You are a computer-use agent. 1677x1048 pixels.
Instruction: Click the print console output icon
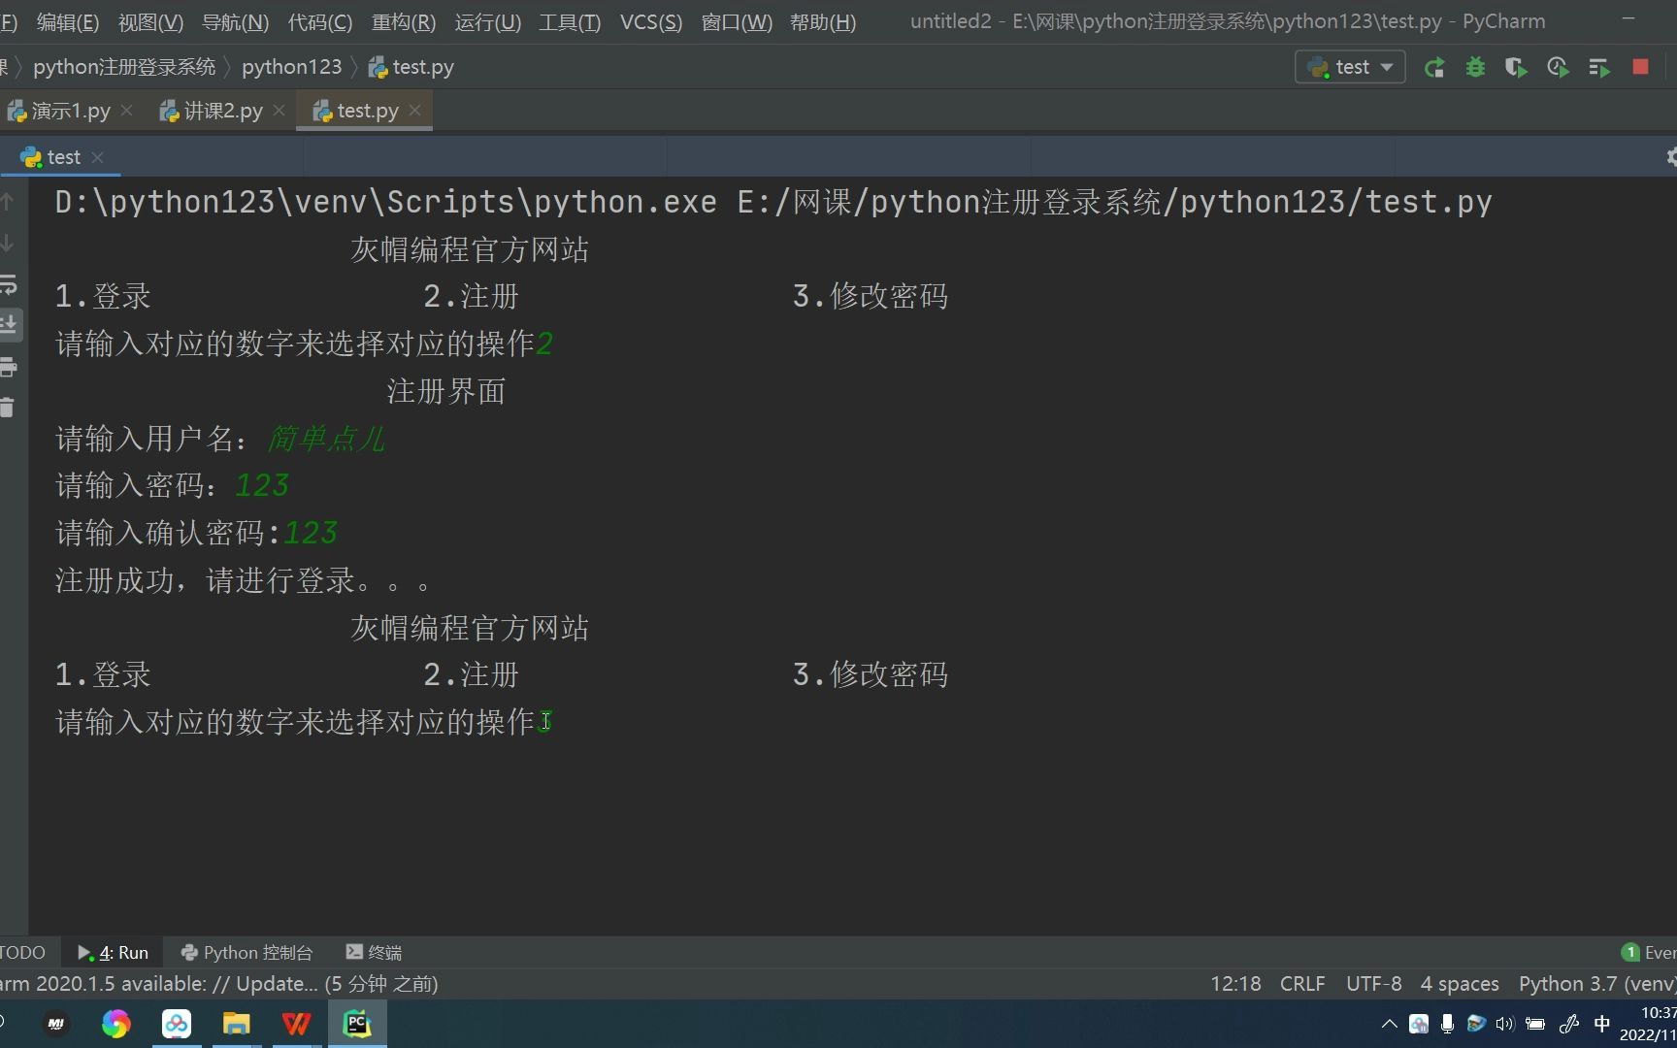pos(8,367)
